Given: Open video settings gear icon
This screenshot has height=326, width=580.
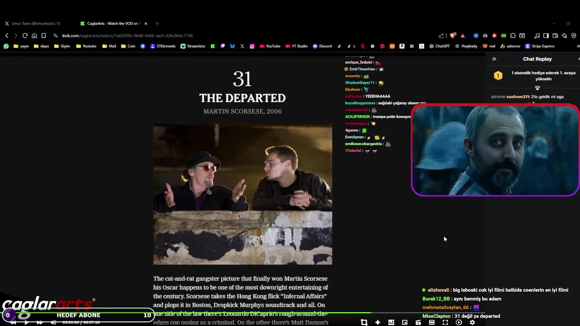Looking at the screenshot, I should point(472,322).
